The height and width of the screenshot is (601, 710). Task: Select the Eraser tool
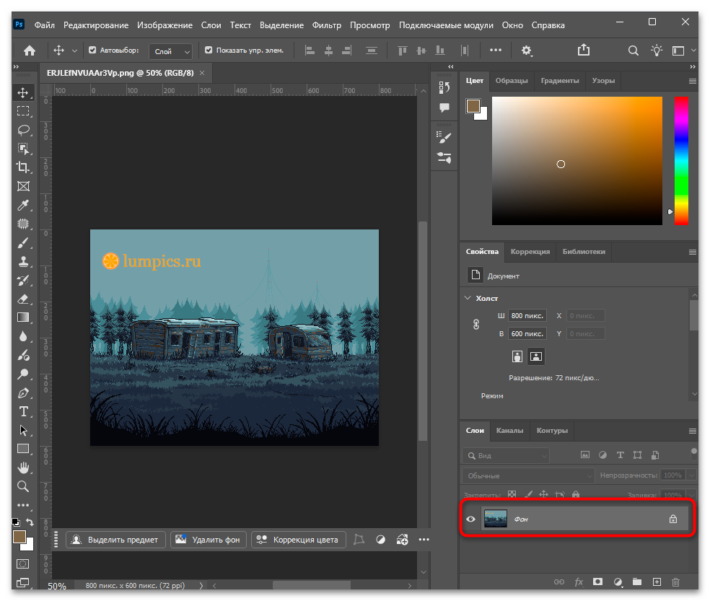click(x=23, y=299)
